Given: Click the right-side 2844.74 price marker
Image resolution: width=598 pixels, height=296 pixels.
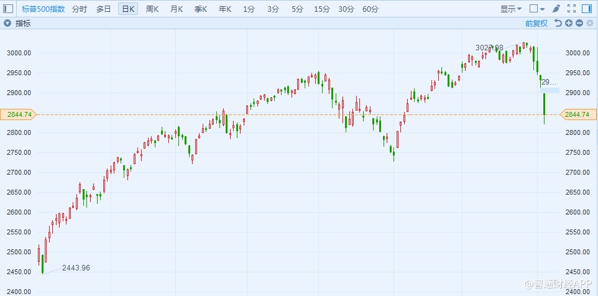Looking at the screenshot, I should [x=578, y=114].
